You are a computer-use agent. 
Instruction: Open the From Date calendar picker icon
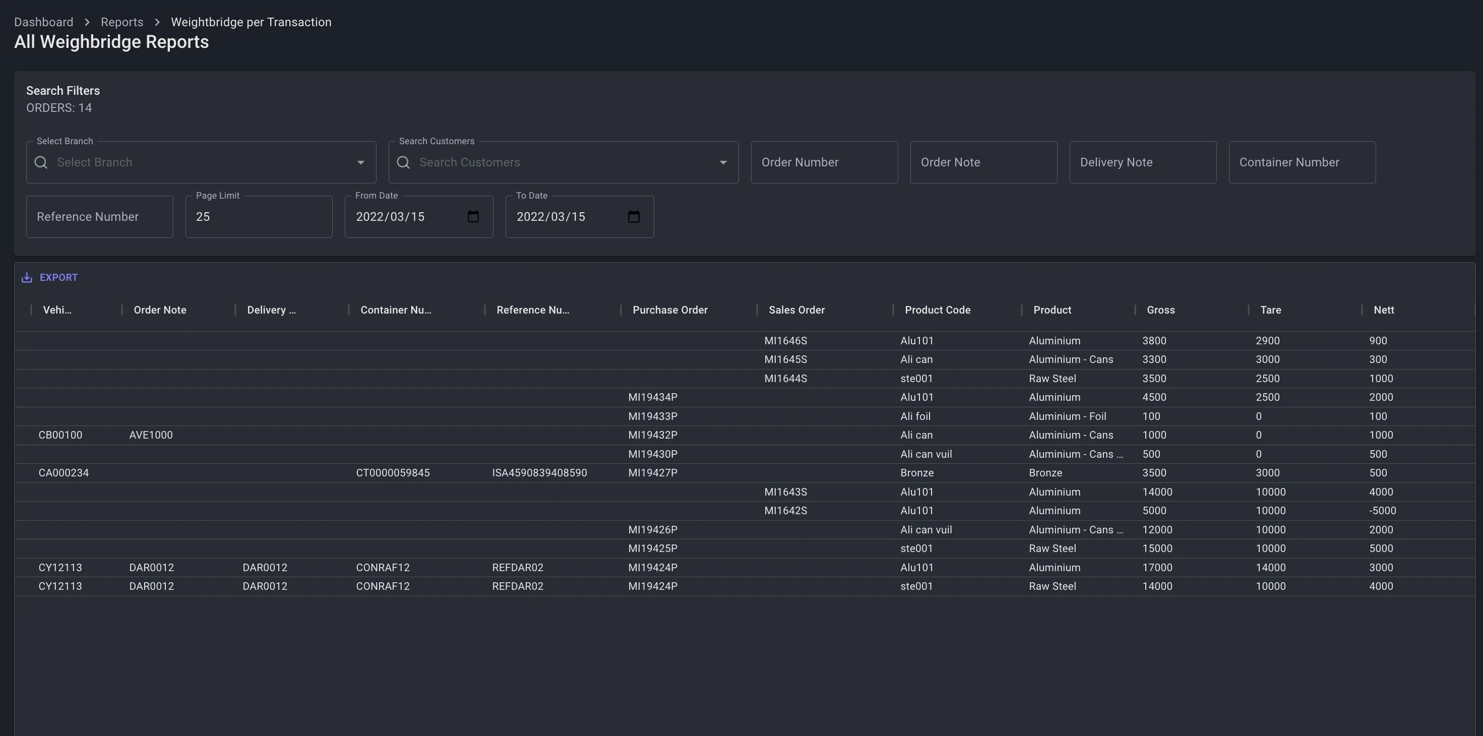coord(473,217)
